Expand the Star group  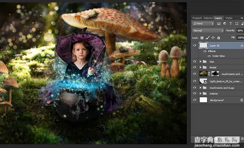201,62
